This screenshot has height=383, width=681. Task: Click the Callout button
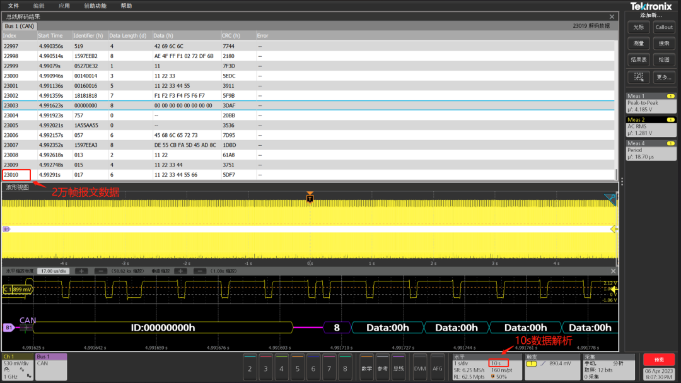click(x=664, y=27)
